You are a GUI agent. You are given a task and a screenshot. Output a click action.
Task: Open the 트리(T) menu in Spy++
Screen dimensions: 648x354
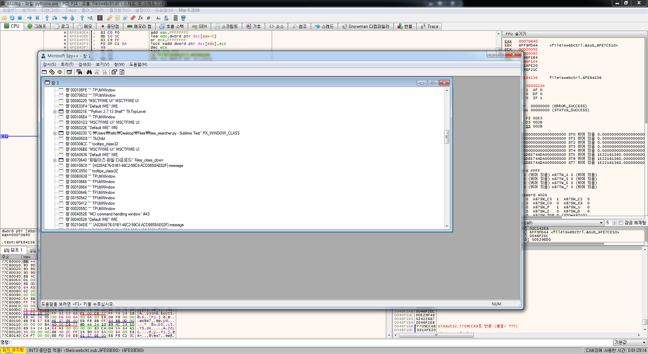pyautogui.click(x=67, y=64)
